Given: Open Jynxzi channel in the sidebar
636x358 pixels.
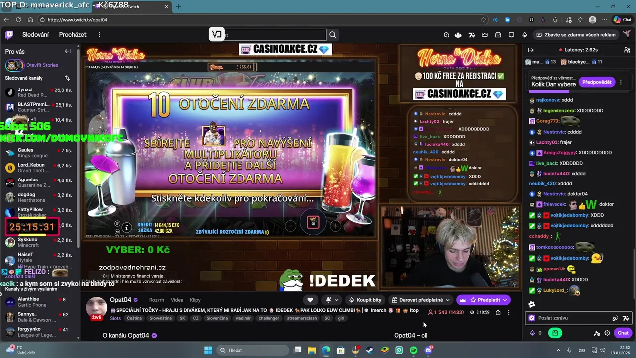Looking at the screenshot, I should coord(40,92).
